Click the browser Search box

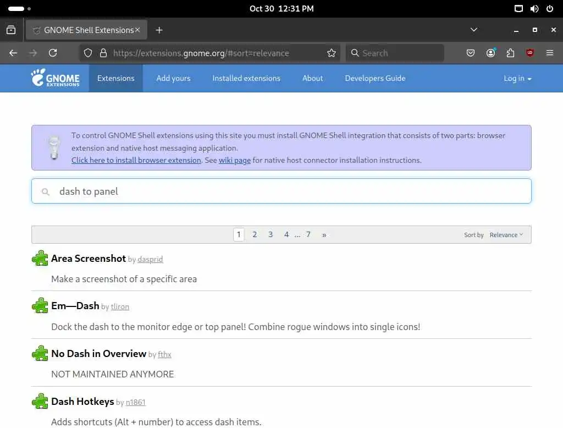click(x=395, y=53)
